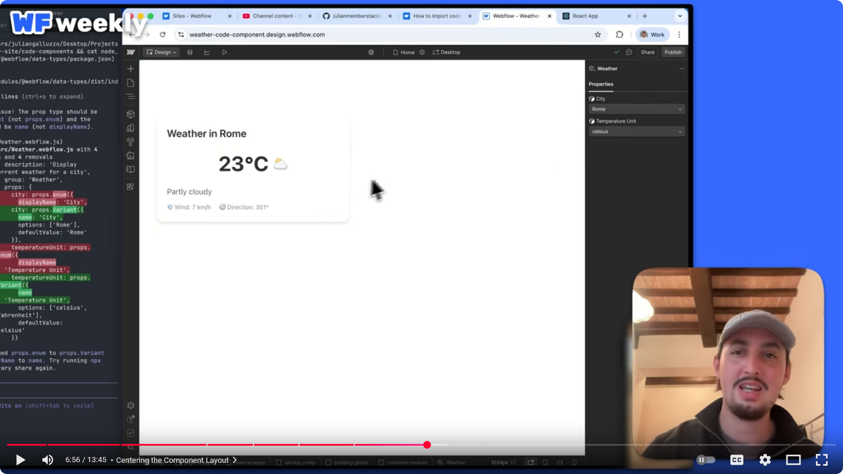Viewport: 843px width, 474px height.
Task: Bookmark the page with the star icon
Action: click(x=598, y=35)
